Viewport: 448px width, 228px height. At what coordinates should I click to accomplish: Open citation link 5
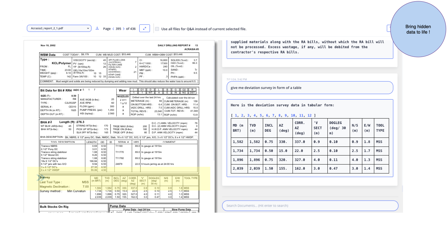[x=261, y=115]
